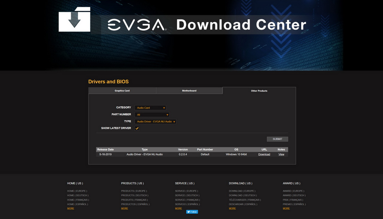Open AWARD ( EUROPE ) footer link
383x219 pixels.
point(294,191)
